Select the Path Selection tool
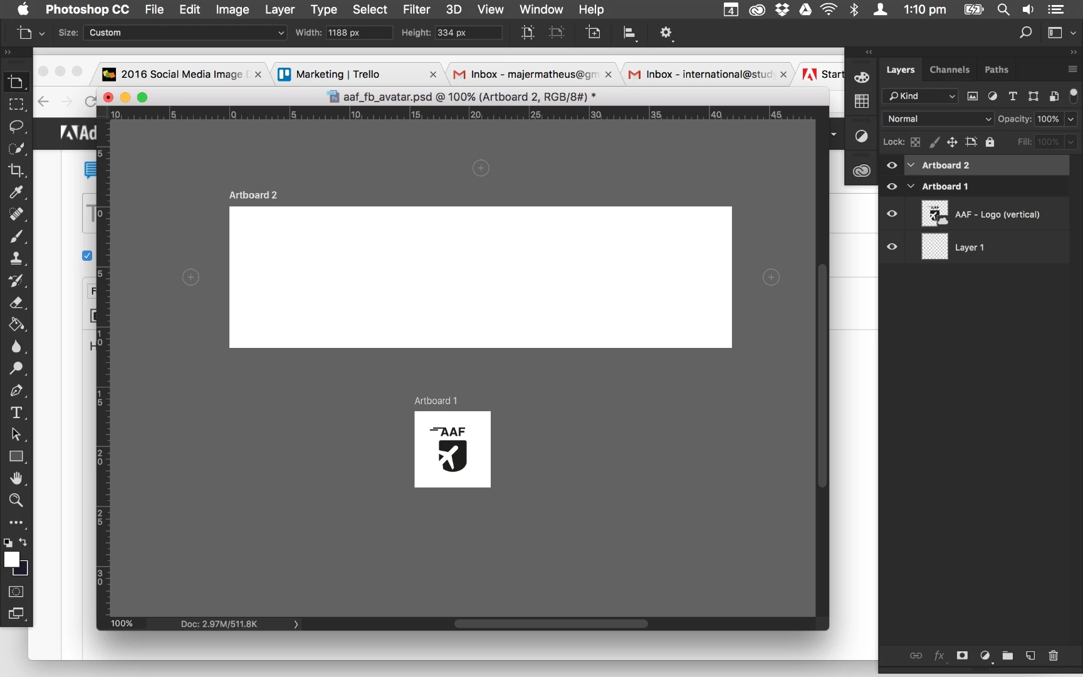The width and height of the screenshot is (1083, 677). point(16,434)
